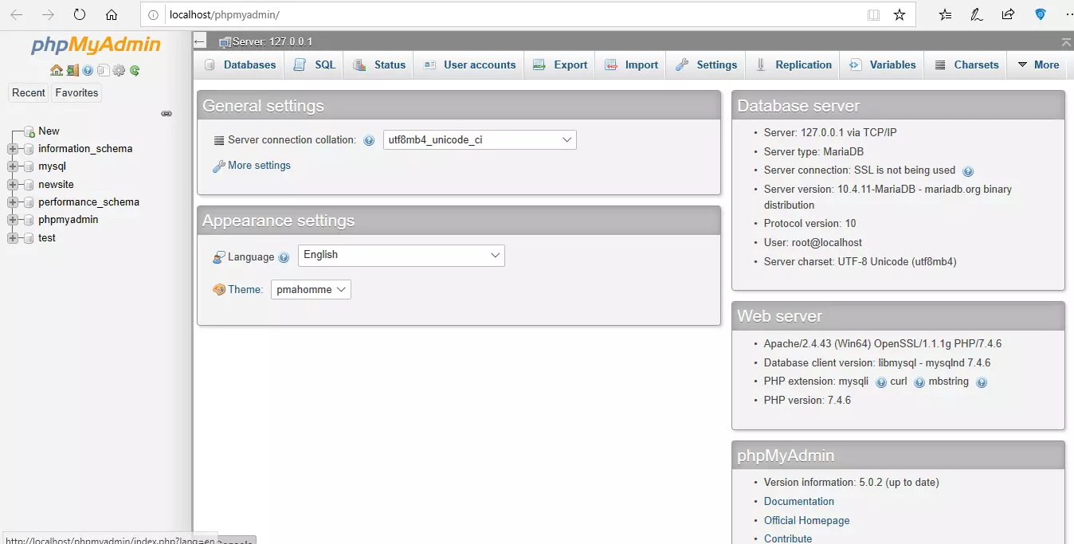Viewport: 1074px width, 544px height.
Task: Reload navigation panel with green refresh icon
Action: click(135, 70)
